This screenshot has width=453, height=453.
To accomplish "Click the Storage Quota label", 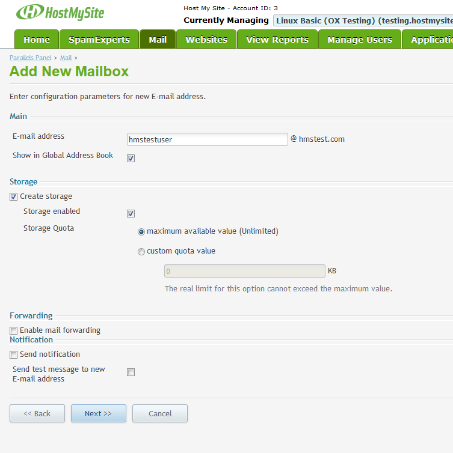I will coord(49,228).
